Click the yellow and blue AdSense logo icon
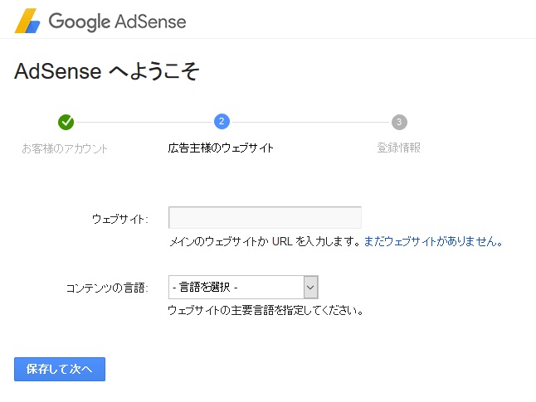This screenshot has height=402, width=536. [27, 21]
